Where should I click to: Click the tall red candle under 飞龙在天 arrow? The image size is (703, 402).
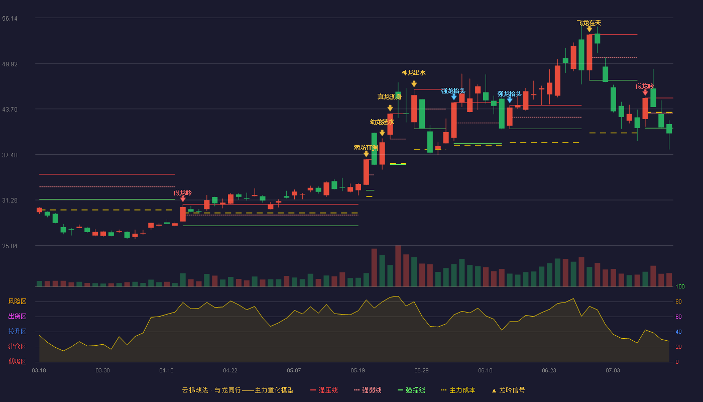click(x=589, y=52)
